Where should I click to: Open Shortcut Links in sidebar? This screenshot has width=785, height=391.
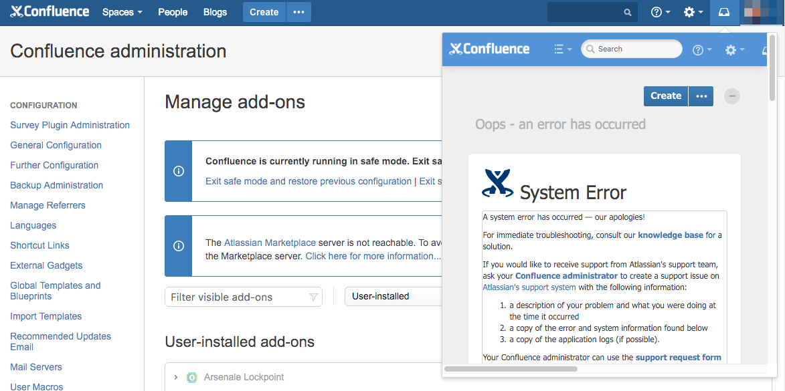tap(39, 245)
